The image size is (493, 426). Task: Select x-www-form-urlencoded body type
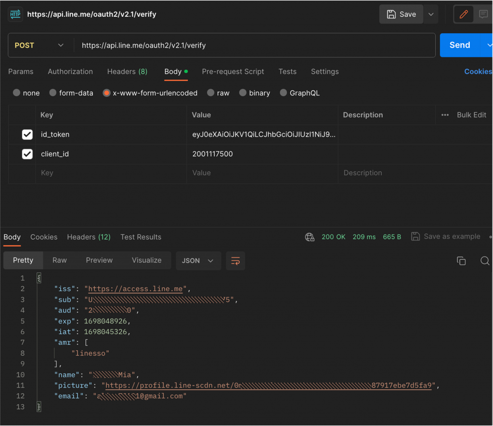150,93
